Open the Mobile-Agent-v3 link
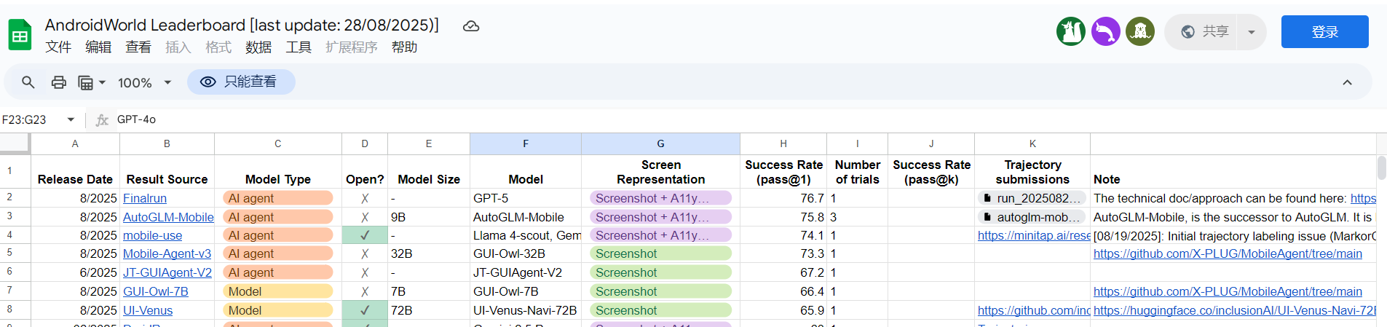The width and height of the screenshot is (1387, 327). click(x=167, y=253)
